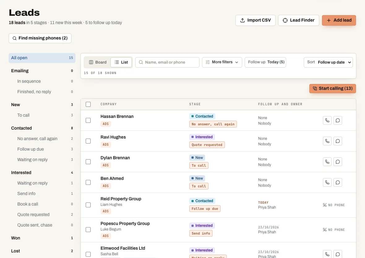The image size is (365, 258).
Task: Open the Hassan Brennan lead
Action: pos(117,116)
